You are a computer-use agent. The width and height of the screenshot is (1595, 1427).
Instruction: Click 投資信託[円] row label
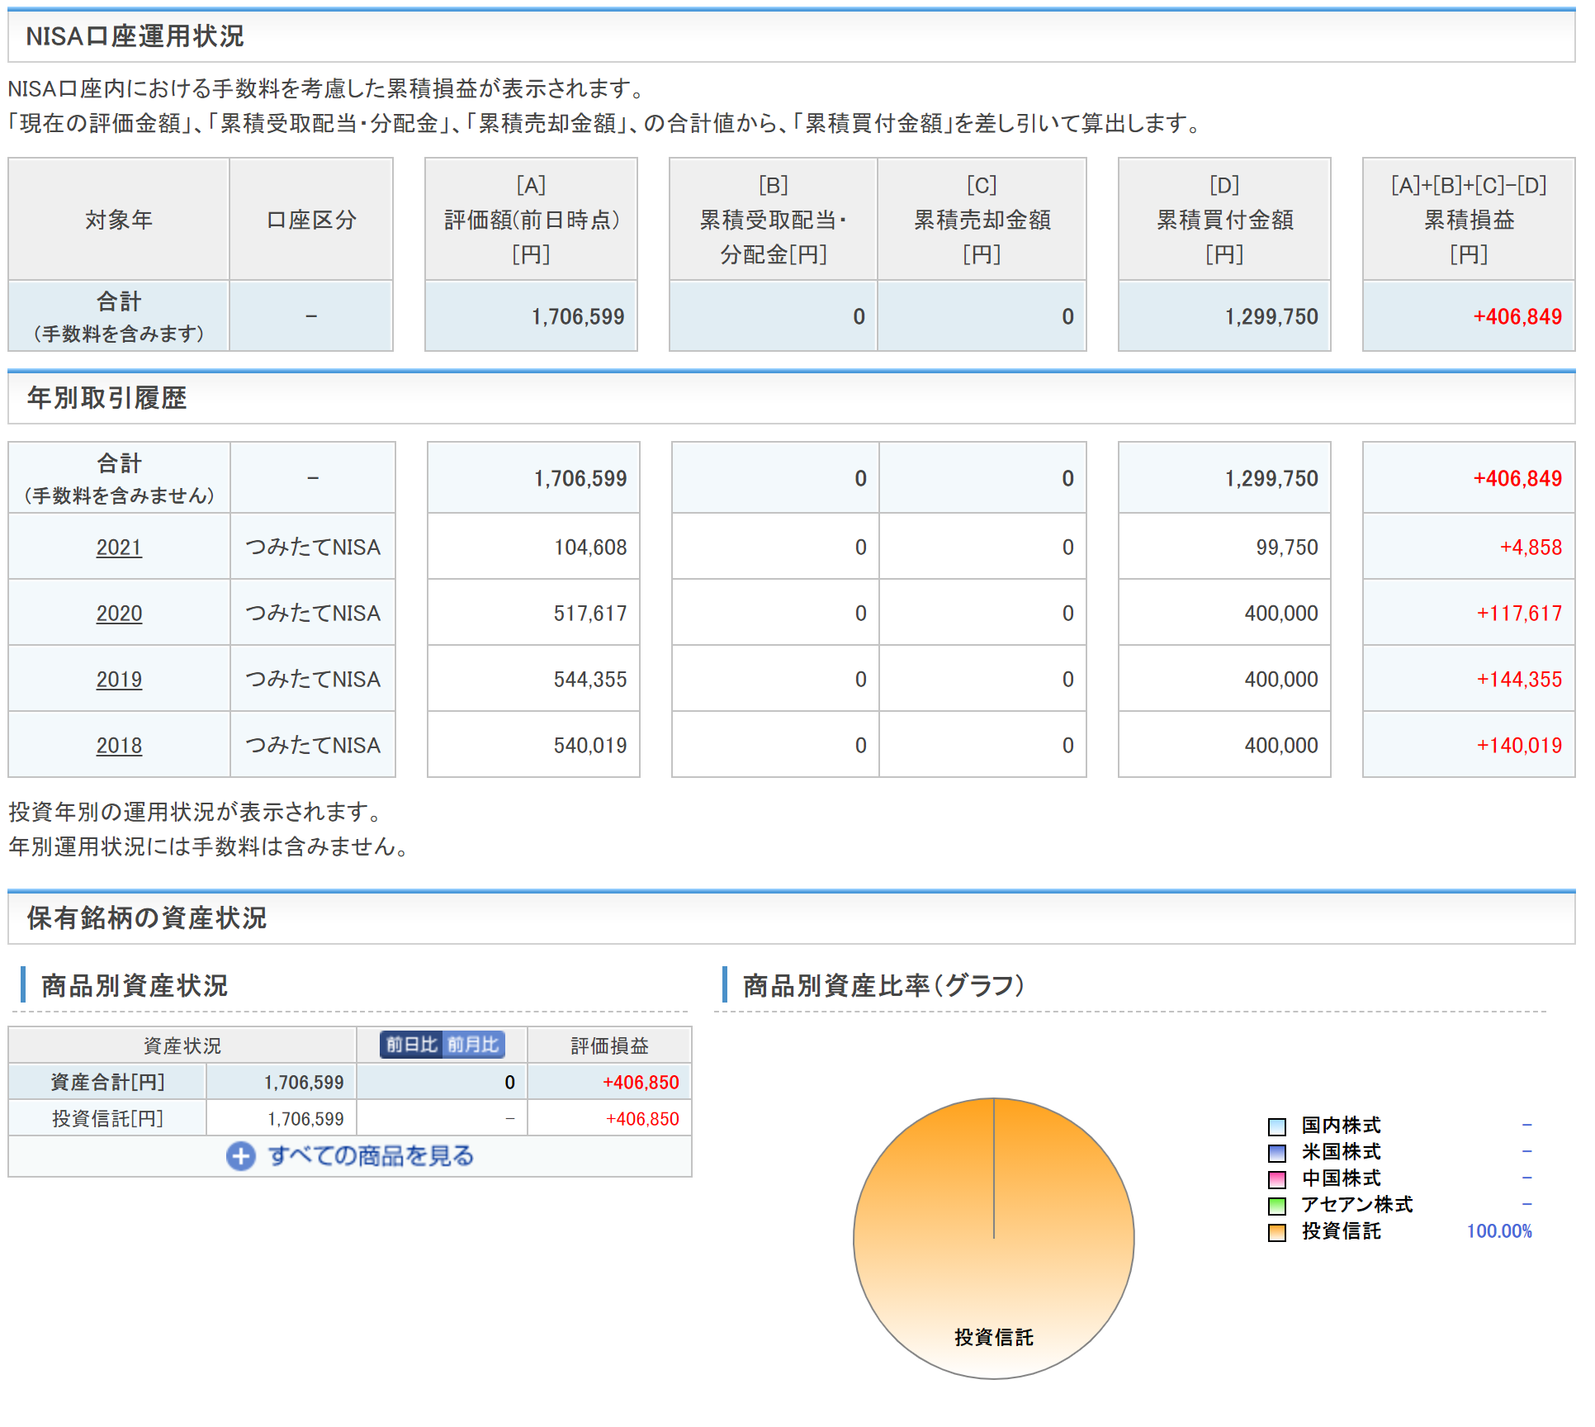click(107, 1119)
